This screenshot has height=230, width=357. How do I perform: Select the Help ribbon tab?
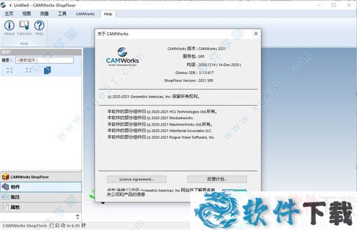tap(108, 14)
